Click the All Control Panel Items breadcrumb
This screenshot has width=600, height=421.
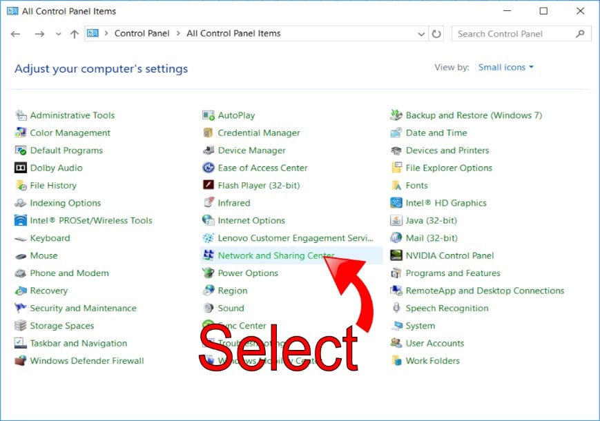click(233, 33)
